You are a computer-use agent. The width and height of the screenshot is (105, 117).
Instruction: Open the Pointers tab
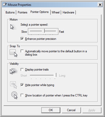click(x=23, y=12)
